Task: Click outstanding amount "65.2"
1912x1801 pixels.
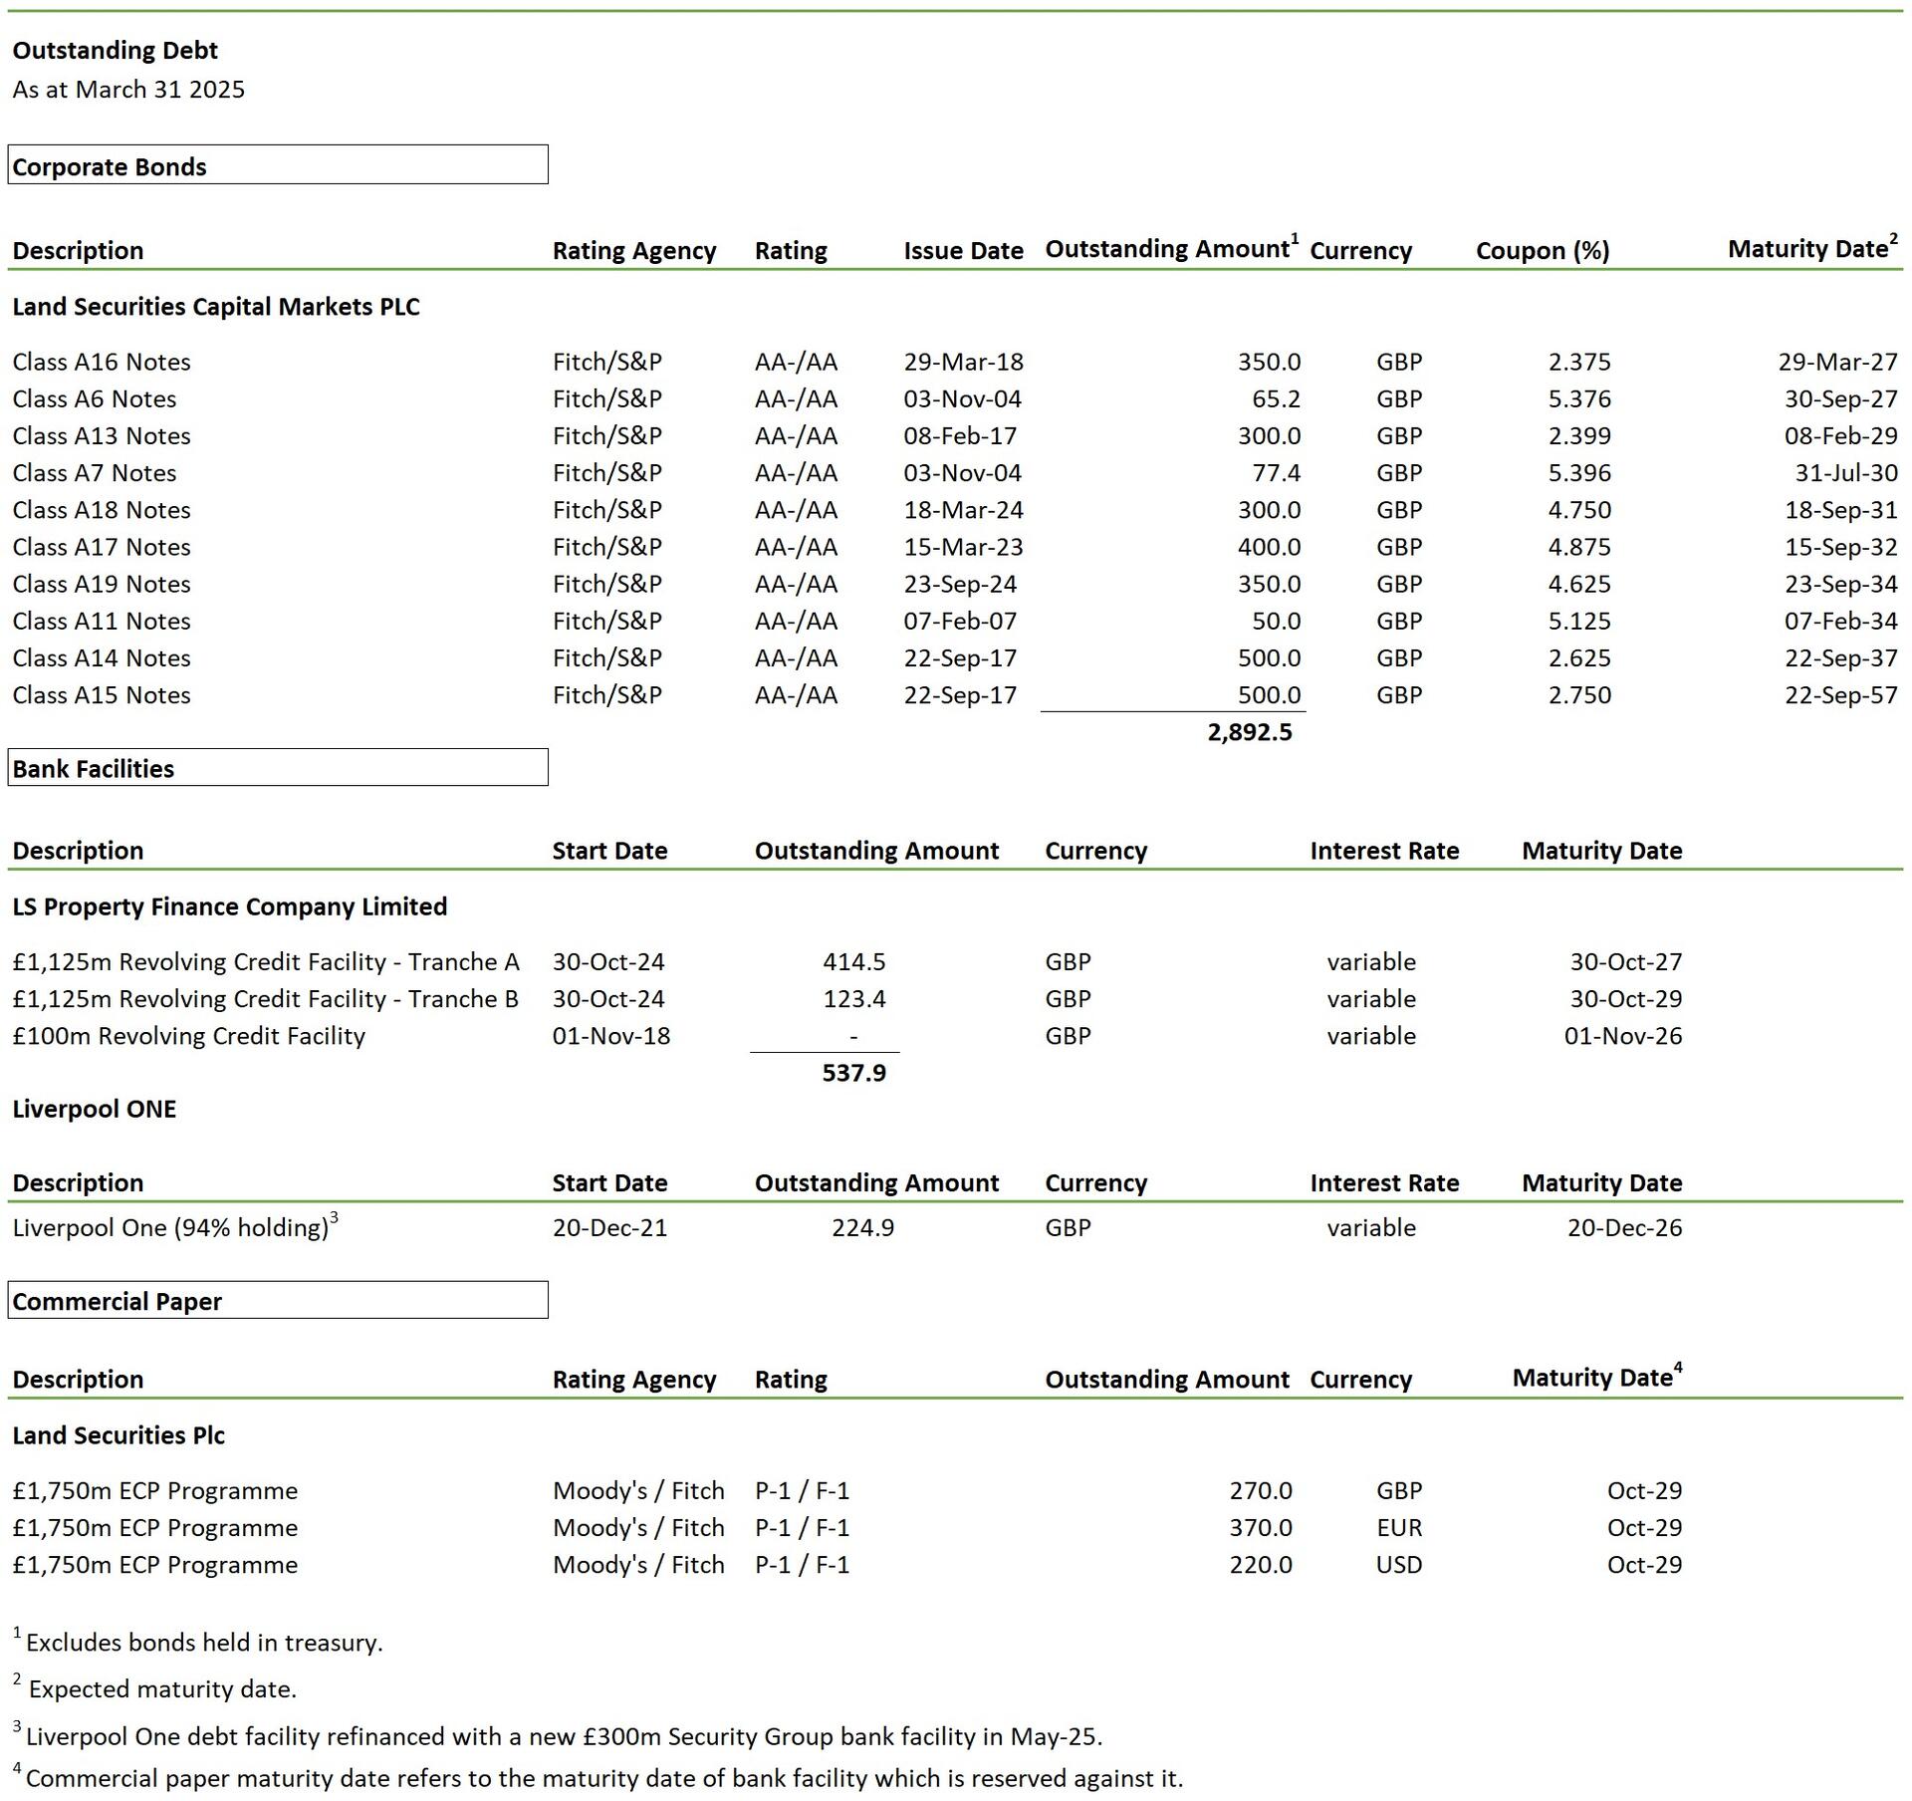Action: click(x=1276, y=398)
